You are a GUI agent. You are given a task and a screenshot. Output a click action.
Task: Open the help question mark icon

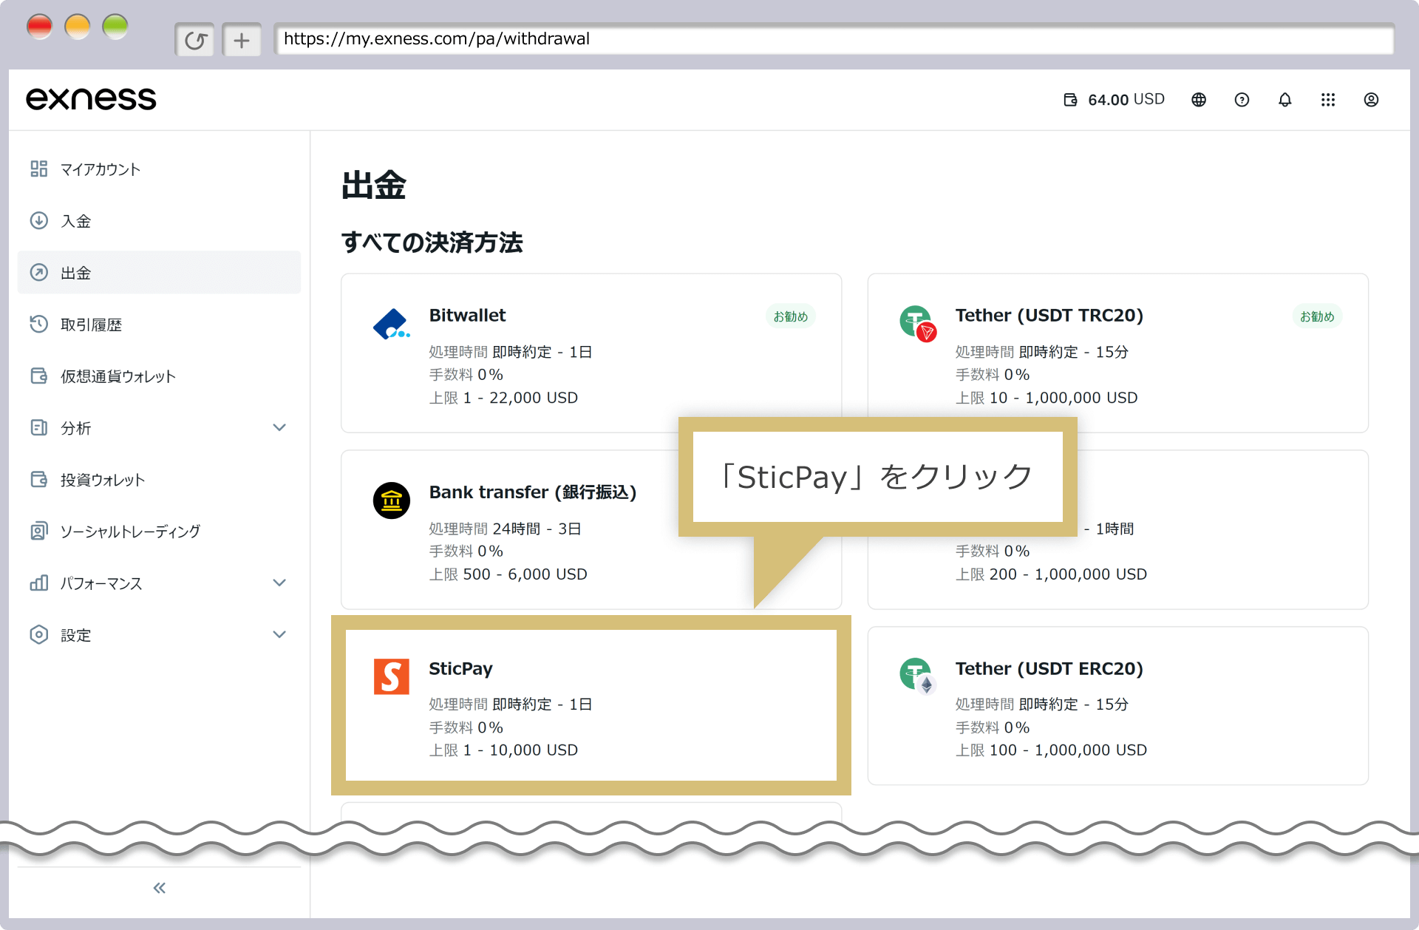click(1242, 100)
